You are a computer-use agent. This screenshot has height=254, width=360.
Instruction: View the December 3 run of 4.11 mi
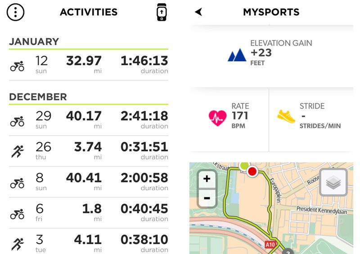(x=89, y=242)
